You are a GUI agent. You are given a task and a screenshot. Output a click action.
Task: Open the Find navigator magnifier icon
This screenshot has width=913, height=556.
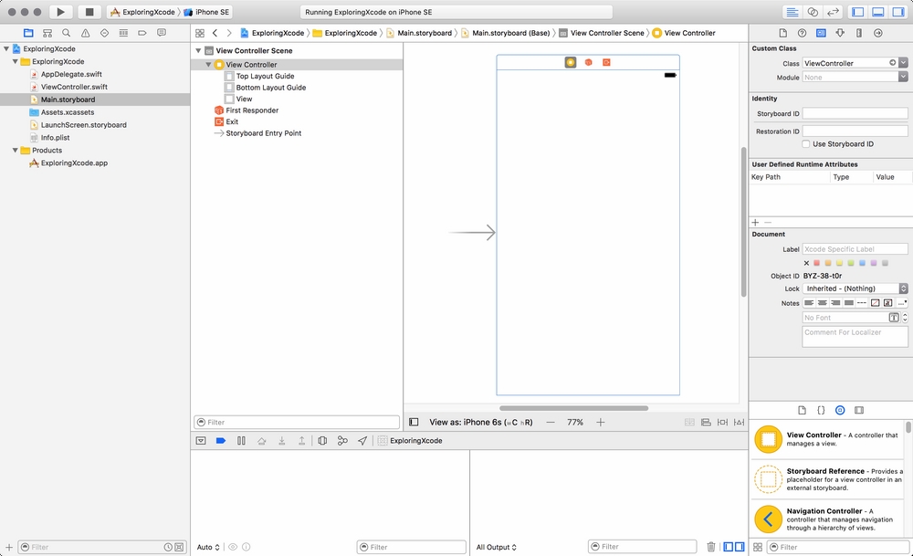click(x=67, y=33)
